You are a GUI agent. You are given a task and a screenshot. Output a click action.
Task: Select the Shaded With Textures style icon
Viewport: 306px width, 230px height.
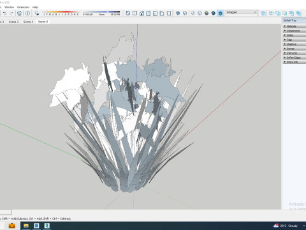(x=214, y=13)
